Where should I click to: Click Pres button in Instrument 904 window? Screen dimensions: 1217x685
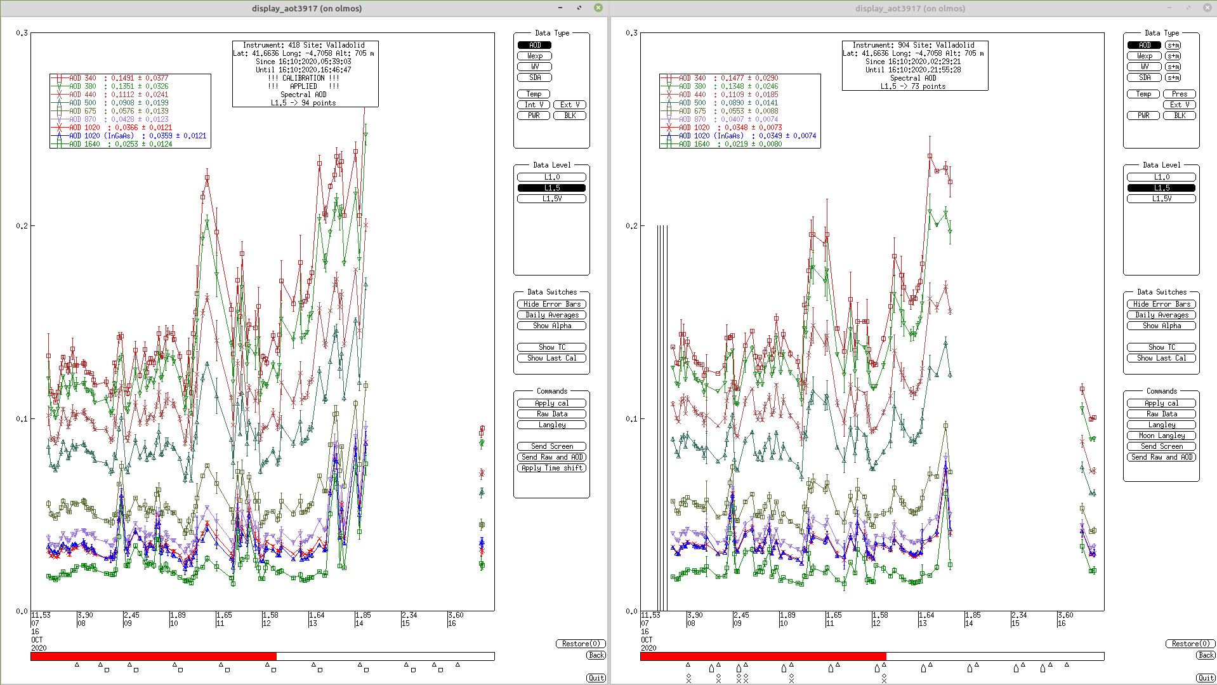1180,94
